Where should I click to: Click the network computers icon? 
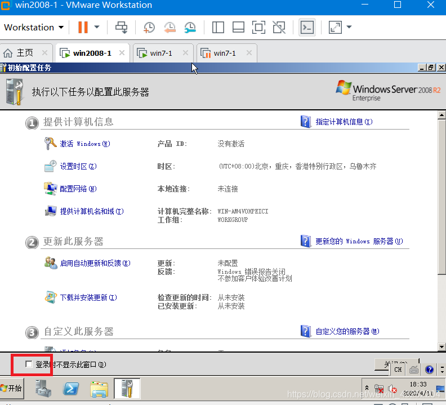[x=50, y=189]
